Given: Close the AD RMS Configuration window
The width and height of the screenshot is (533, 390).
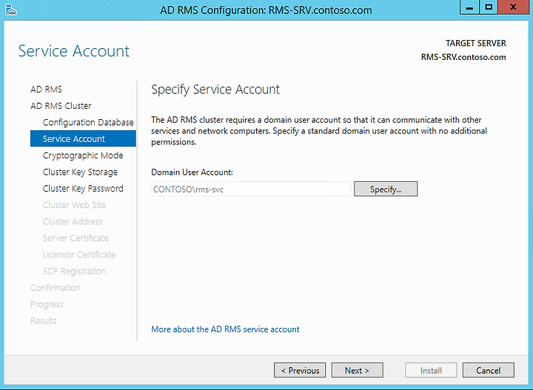Looking at the screenshot, I should tap(513, 7).
